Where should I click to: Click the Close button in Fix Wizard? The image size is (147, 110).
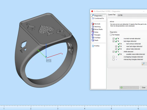click(x=143, y=87)
